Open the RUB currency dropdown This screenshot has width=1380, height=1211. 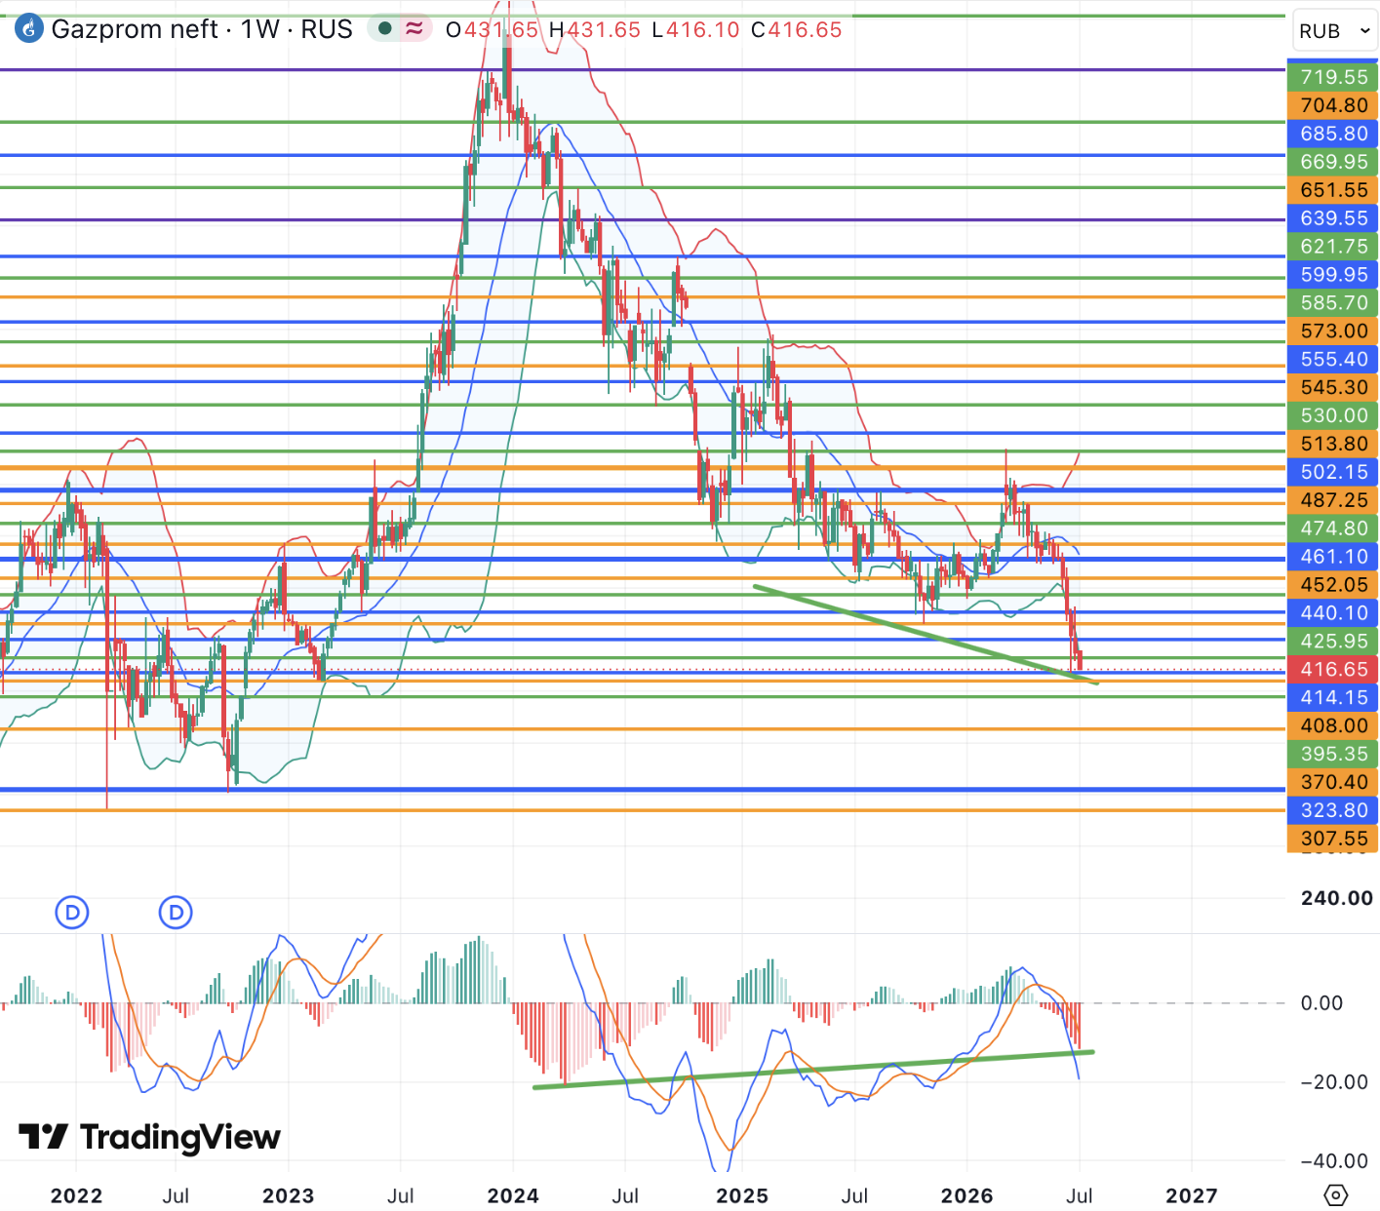(x=1334, y=30)
